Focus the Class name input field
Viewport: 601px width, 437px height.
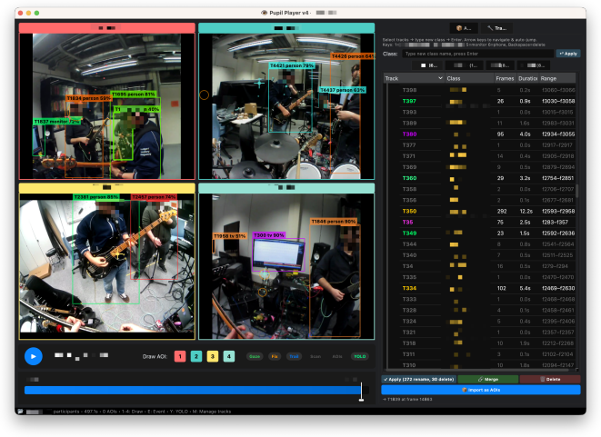point(477,54)
